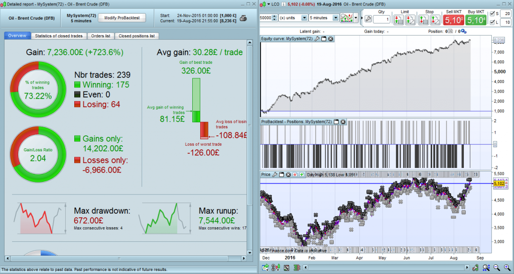Place a stop order from list
Viewport: 514px width, 274px height.
pos(423,20)
